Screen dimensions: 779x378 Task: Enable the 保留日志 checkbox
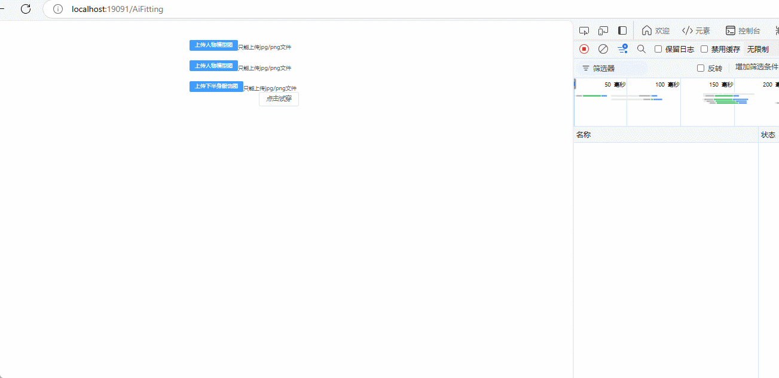click(658, 49)
